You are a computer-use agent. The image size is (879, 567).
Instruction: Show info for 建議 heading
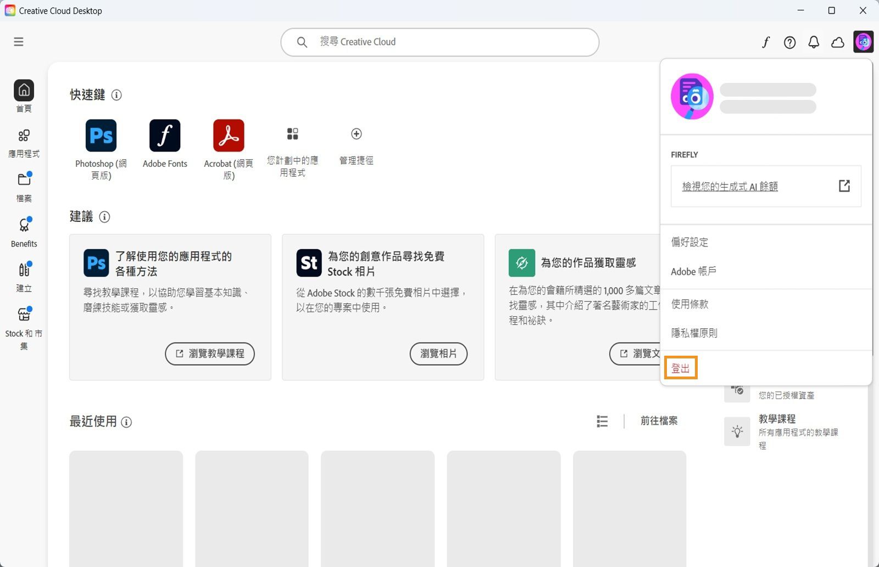coord(104,217)
